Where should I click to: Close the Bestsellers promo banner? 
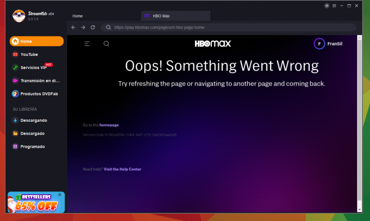60,195
